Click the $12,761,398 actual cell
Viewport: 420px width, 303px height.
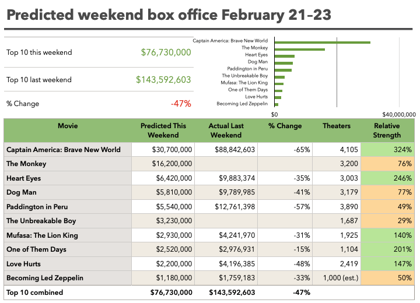[x=226, y=207]
